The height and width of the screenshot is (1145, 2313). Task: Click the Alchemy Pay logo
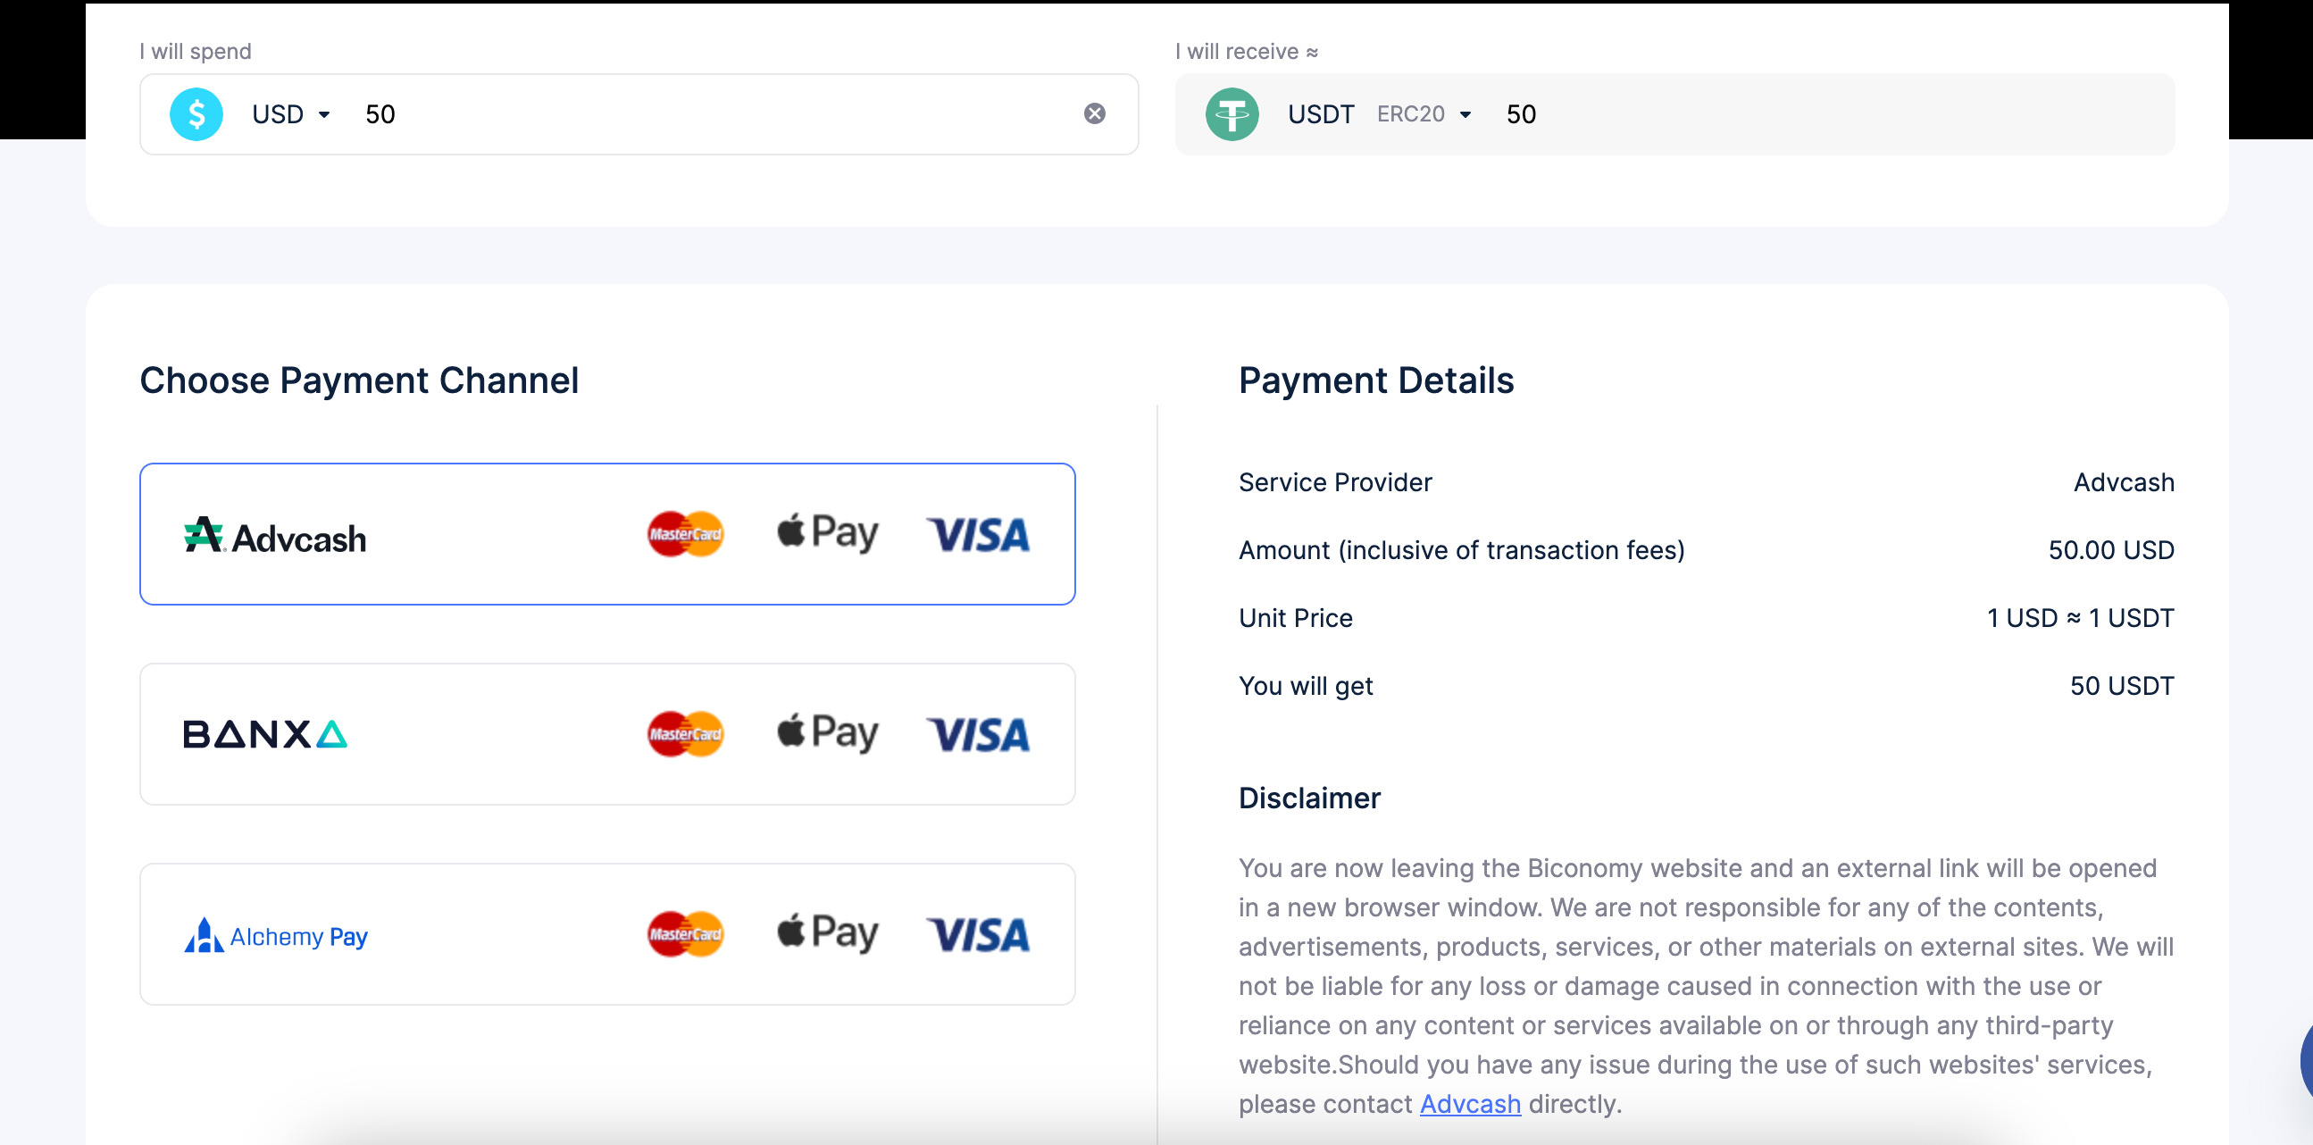click(276, 936)
